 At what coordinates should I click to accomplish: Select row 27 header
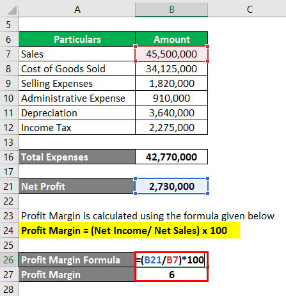pos(9,274)
